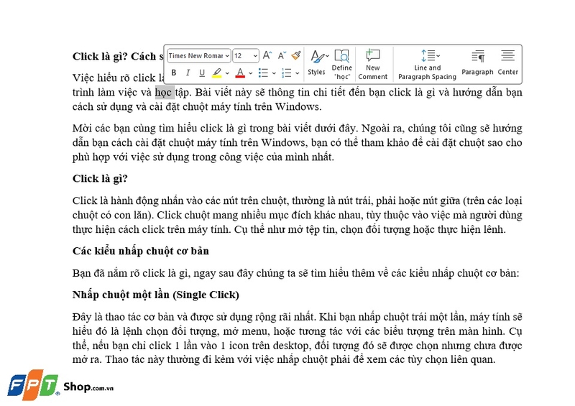Click the line starting "Đây là thao tác cơ bản"
Viewport: 575px width, 406px height.
point(297,317)
